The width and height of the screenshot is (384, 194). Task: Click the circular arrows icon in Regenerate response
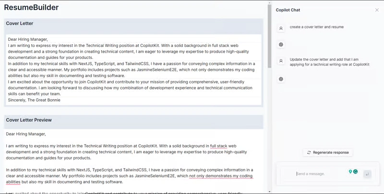[x=309, y=152]
